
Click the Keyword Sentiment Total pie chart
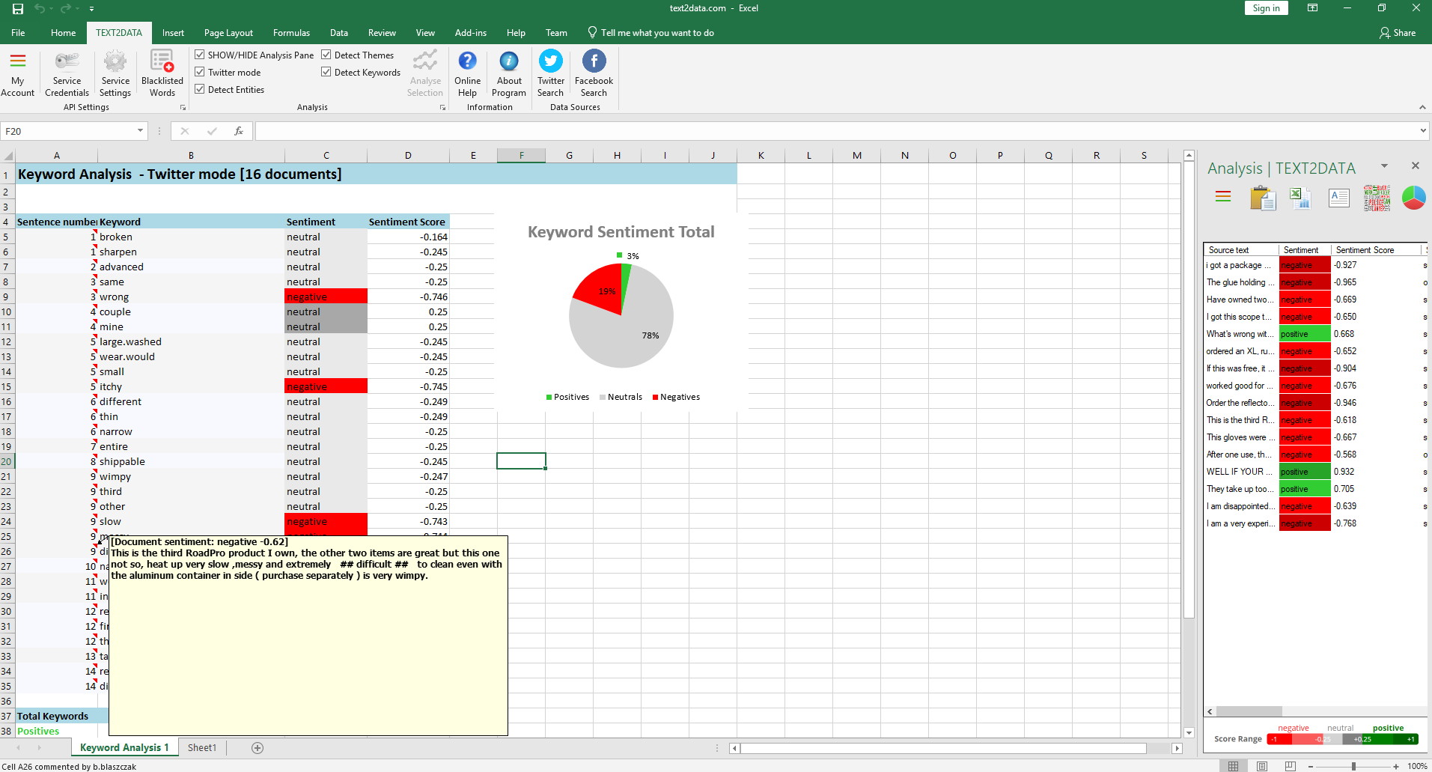point(621,316)
